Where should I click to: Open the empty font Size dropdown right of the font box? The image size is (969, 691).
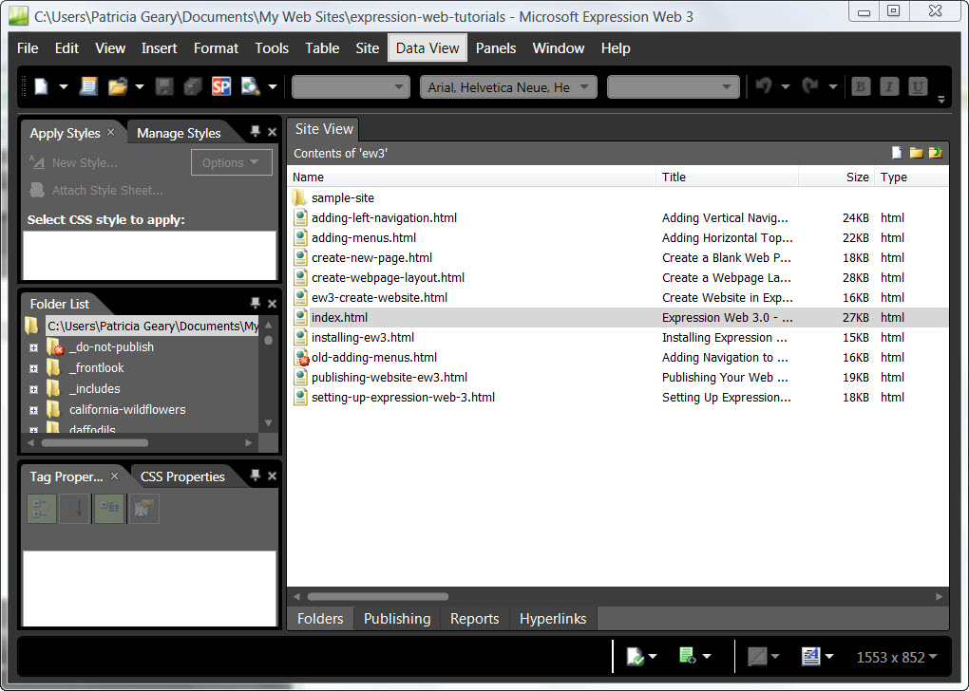click(673, 87)
